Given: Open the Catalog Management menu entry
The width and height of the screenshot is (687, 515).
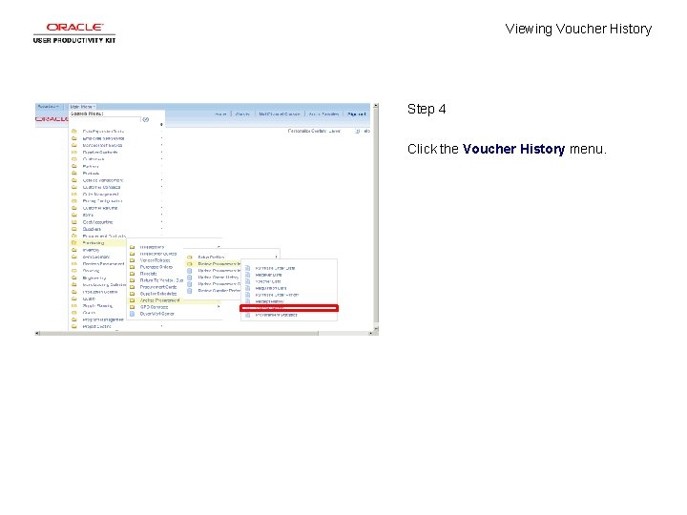Looking at the screenshot, I should point(103,180).
